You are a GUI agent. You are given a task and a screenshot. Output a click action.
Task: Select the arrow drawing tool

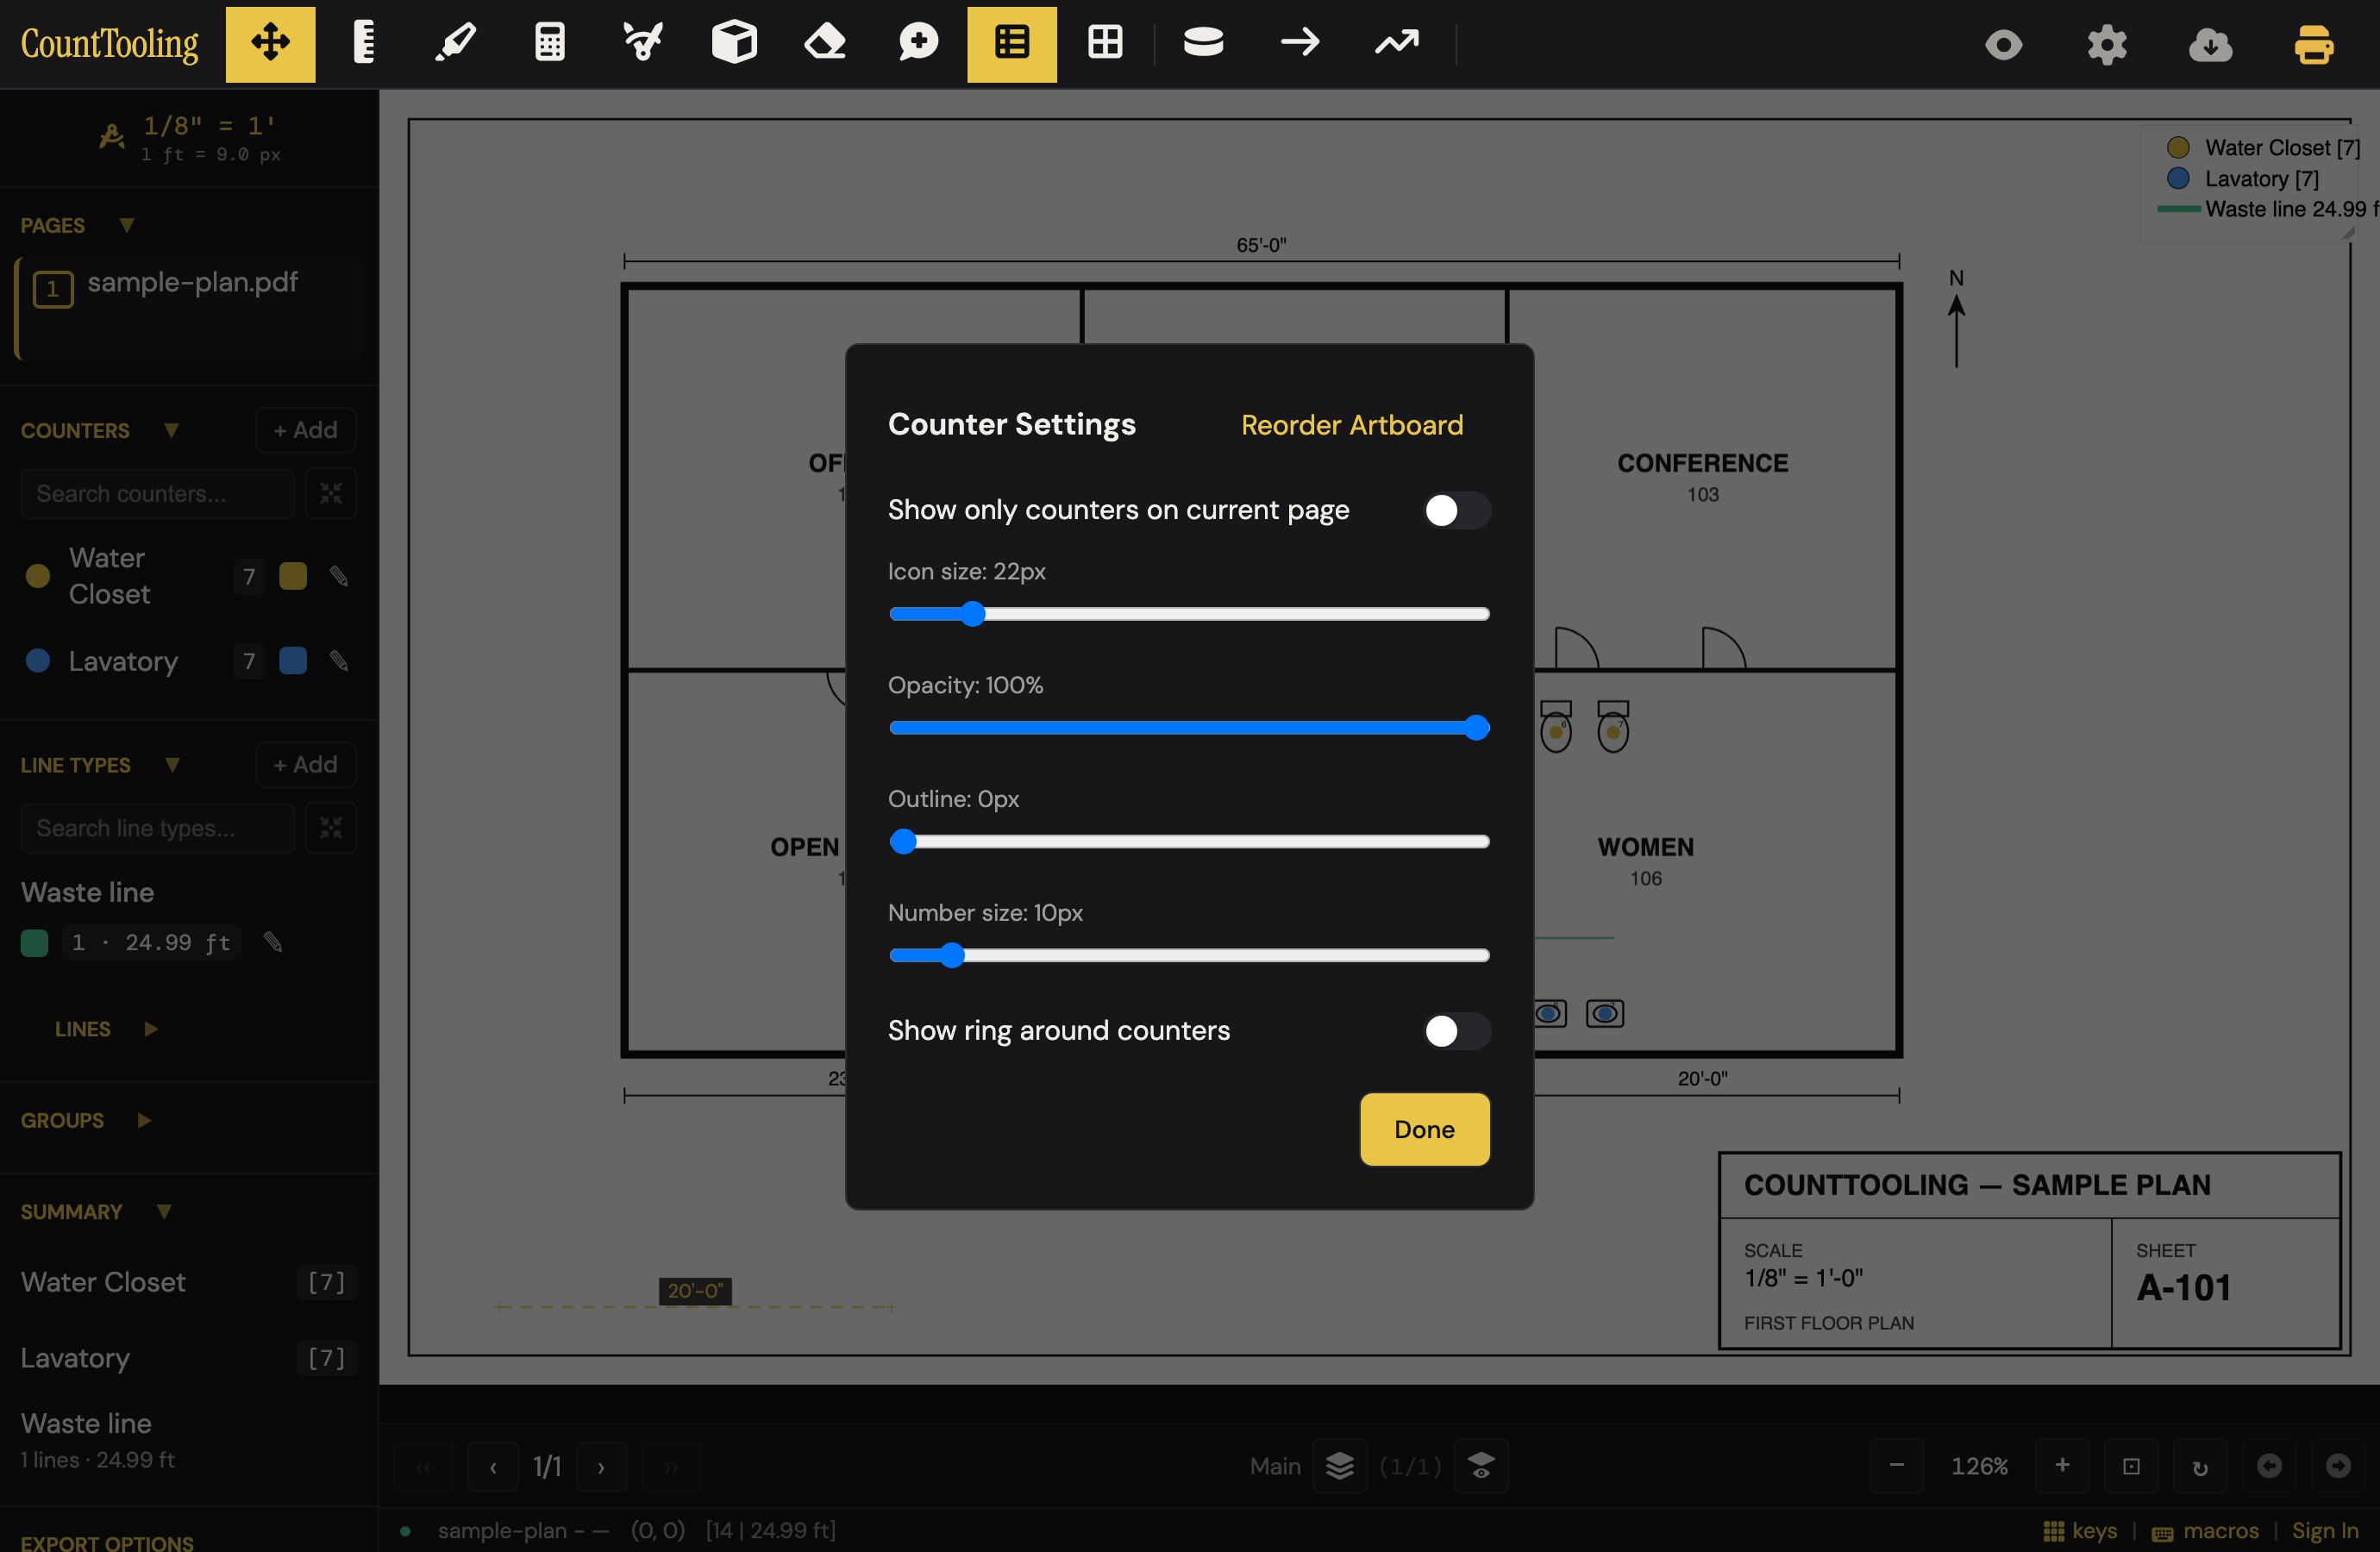pos(1300,44)
